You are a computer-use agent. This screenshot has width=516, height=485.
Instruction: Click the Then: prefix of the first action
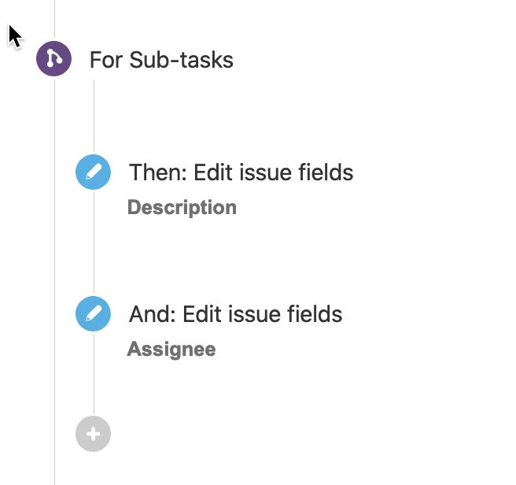(154, 172)
